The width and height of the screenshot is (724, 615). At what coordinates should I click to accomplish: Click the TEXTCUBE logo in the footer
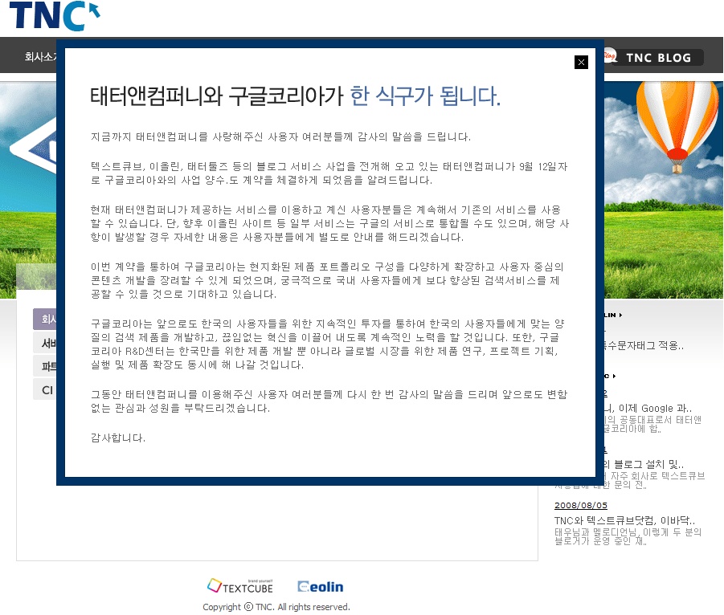240,586
